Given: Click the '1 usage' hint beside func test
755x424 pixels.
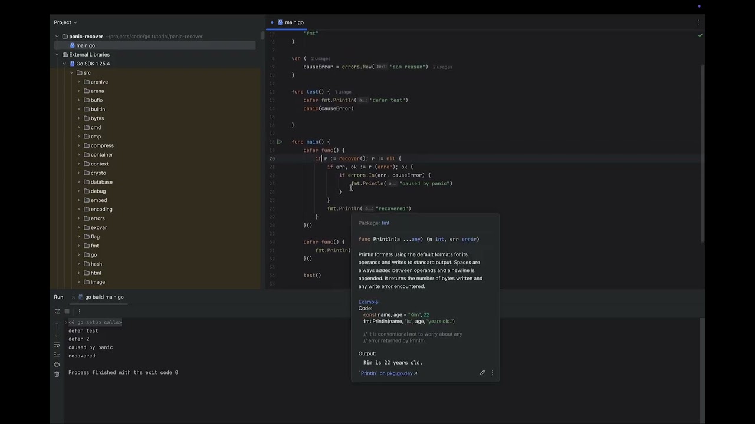Looking at the screenshot, I should [343, 92].
